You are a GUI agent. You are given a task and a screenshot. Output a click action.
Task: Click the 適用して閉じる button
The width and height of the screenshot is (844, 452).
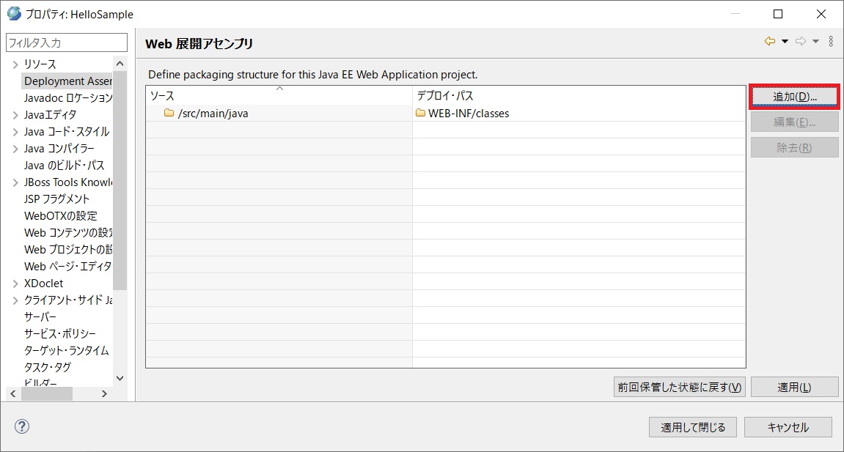(693, 427)
